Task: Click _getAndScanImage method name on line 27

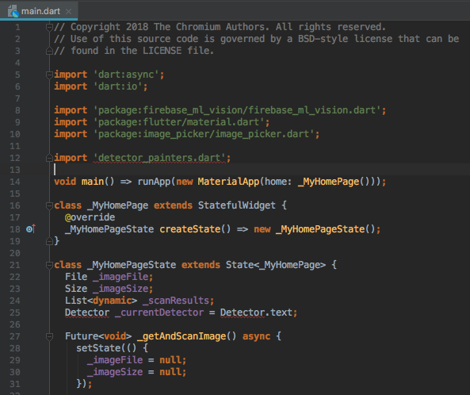Action: tap(182, 336)
